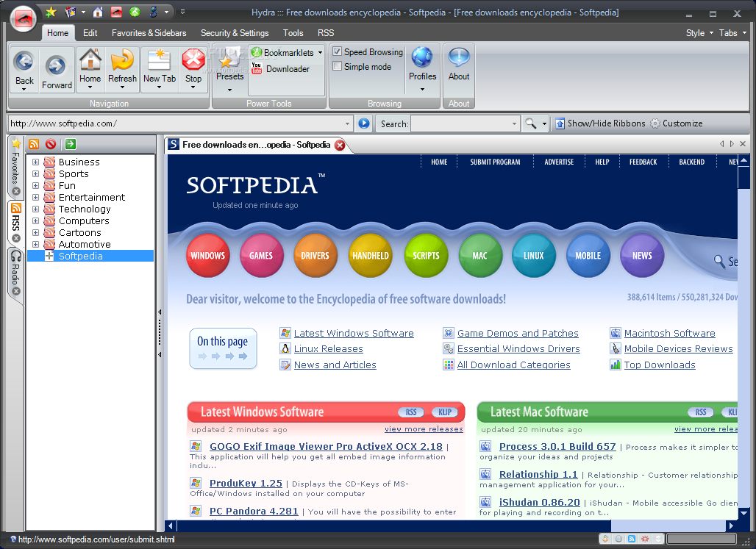Expand the Technology feed folder

click(36, 209)
